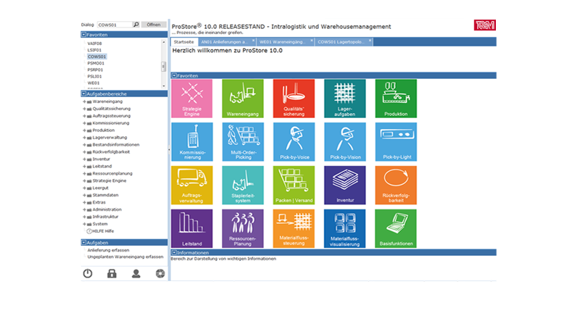Collapse the Aufgabenbereiche sidebar section

[83, 93]
